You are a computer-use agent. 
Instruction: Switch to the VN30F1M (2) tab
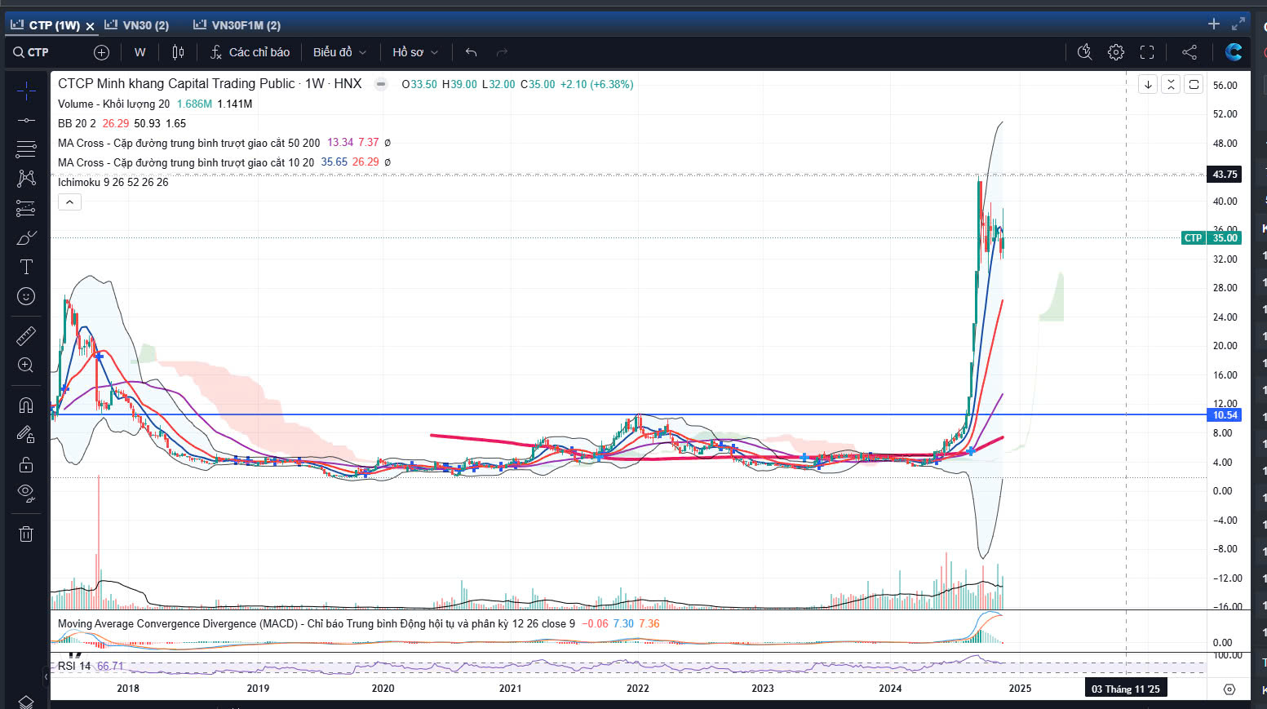tap(237, 25)
